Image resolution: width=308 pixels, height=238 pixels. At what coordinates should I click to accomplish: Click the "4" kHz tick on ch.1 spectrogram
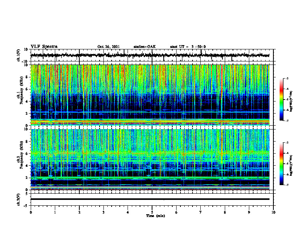[x=27, y=101]
